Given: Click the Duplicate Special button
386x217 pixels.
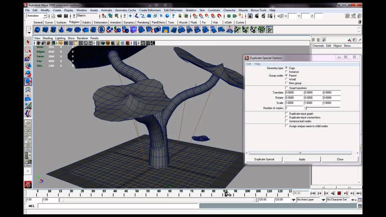Looking at the screenshot, I should coord(264,159).
